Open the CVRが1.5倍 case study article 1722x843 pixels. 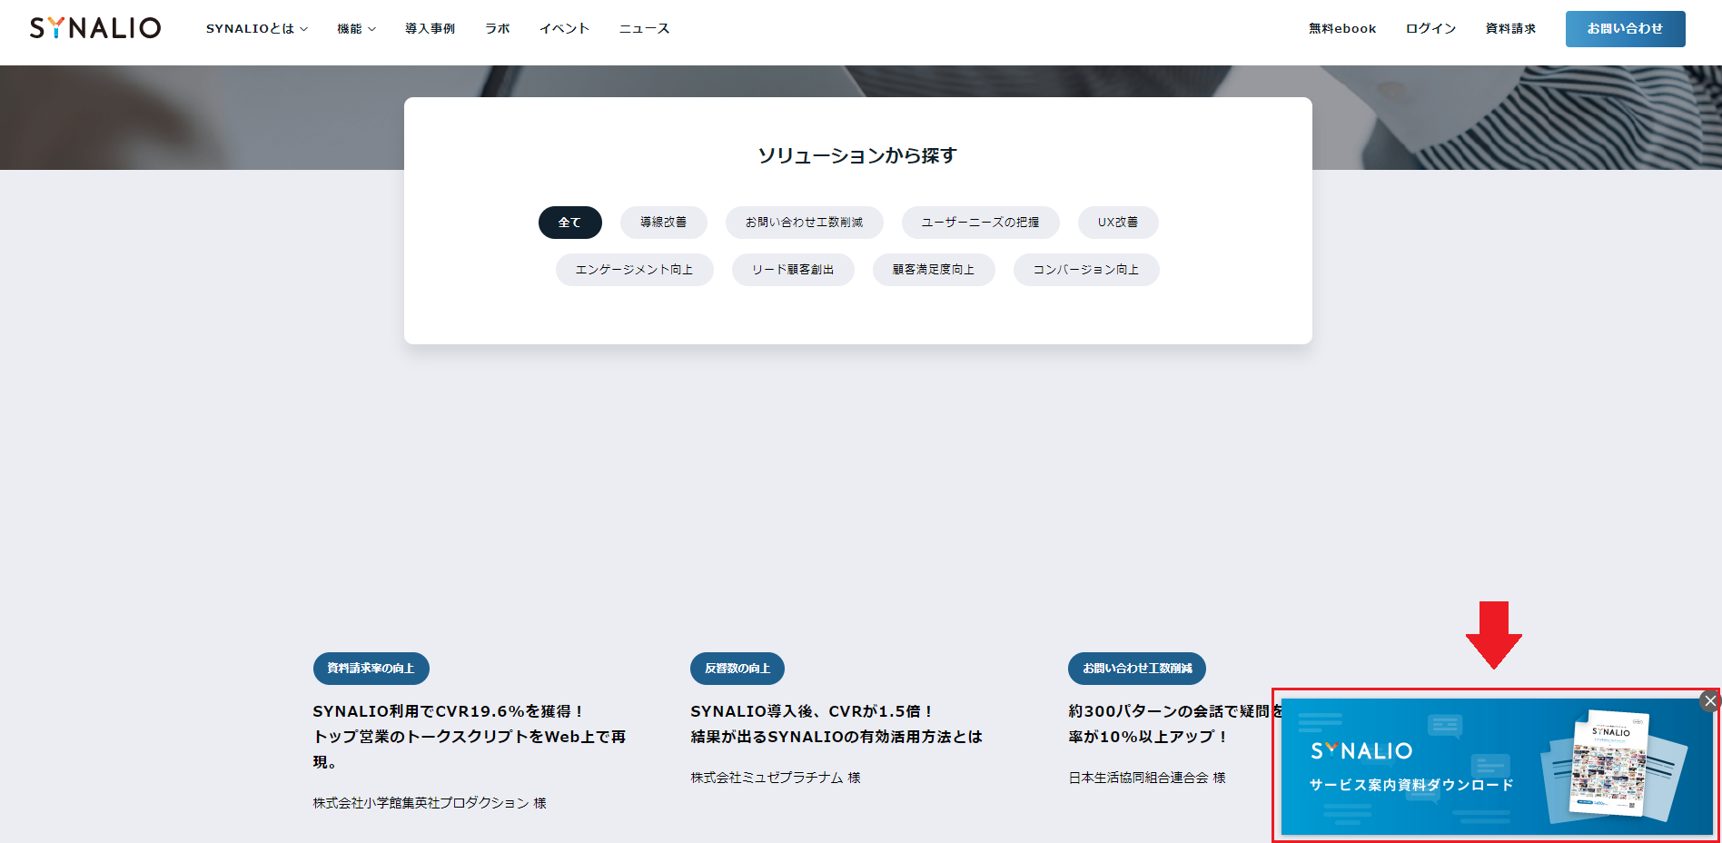[x=836, y=724]
